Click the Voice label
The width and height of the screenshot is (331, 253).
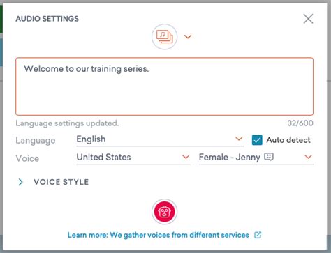(x=27, y=158)
